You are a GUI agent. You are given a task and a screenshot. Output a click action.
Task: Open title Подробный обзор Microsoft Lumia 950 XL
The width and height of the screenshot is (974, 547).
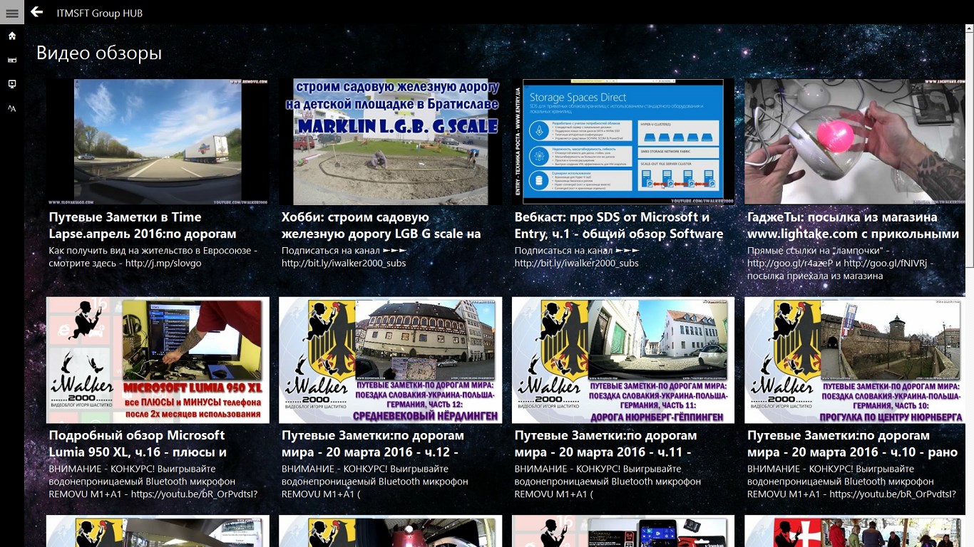[138, 444]
